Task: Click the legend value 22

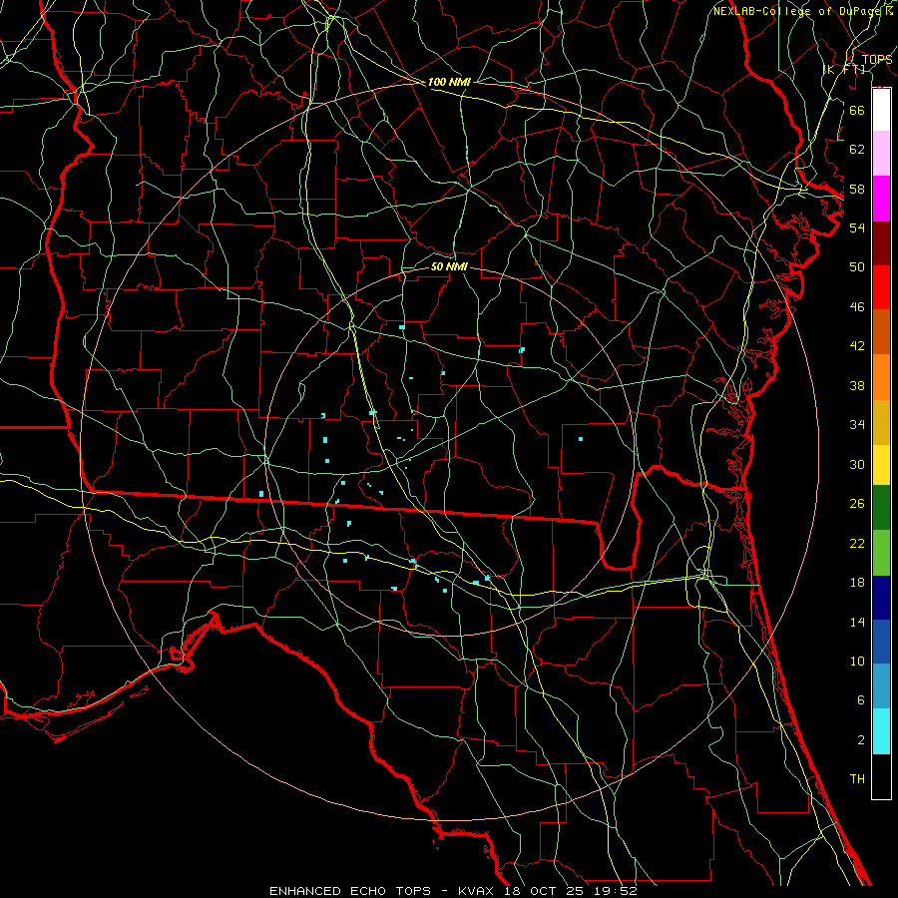Action: (857, 543)
